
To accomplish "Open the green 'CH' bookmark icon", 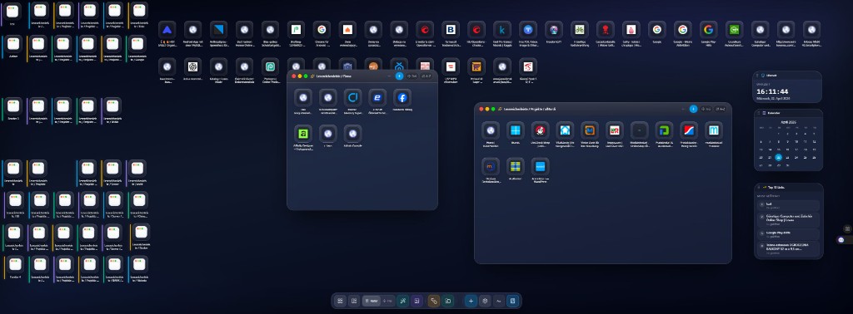I will coord(735,30).
